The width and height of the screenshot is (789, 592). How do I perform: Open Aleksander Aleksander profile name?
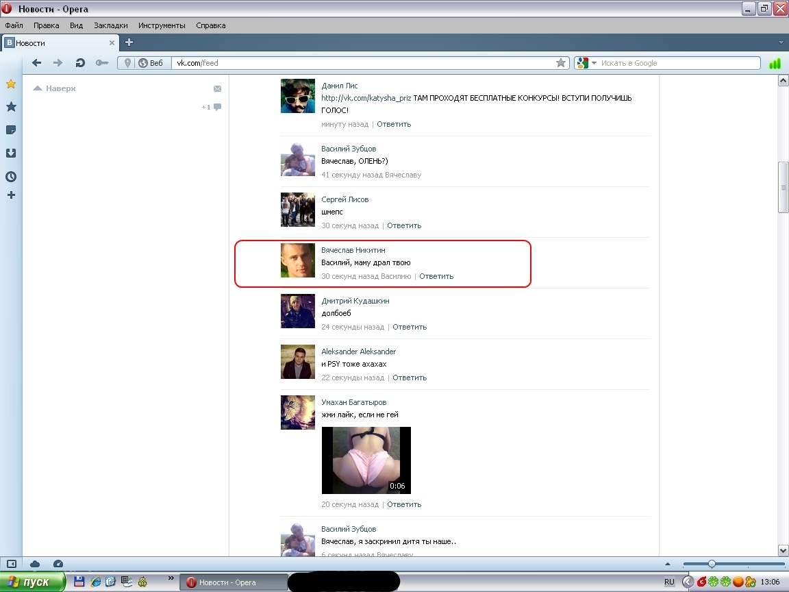coord(359,351)
